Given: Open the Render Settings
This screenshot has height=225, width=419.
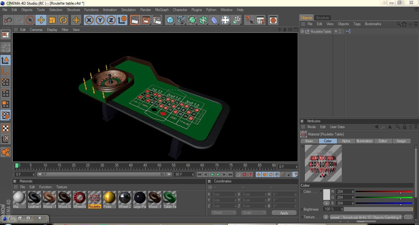Looking at the screenshot, I should [157, 20].
